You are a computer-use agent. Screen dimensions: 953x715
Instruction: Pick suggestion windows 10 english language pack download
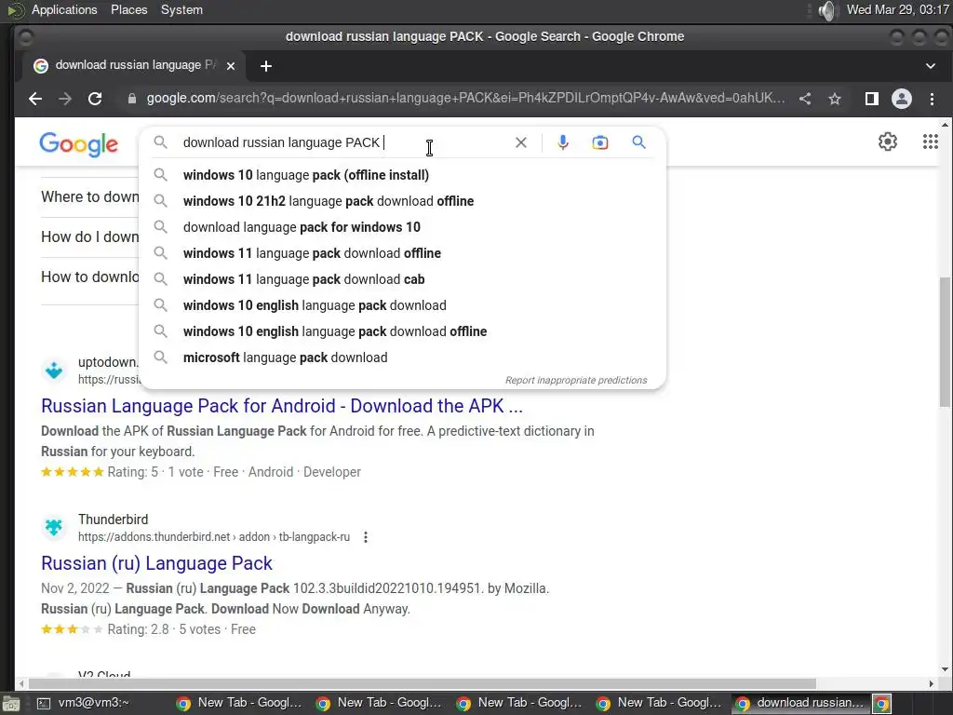[402, 305]
